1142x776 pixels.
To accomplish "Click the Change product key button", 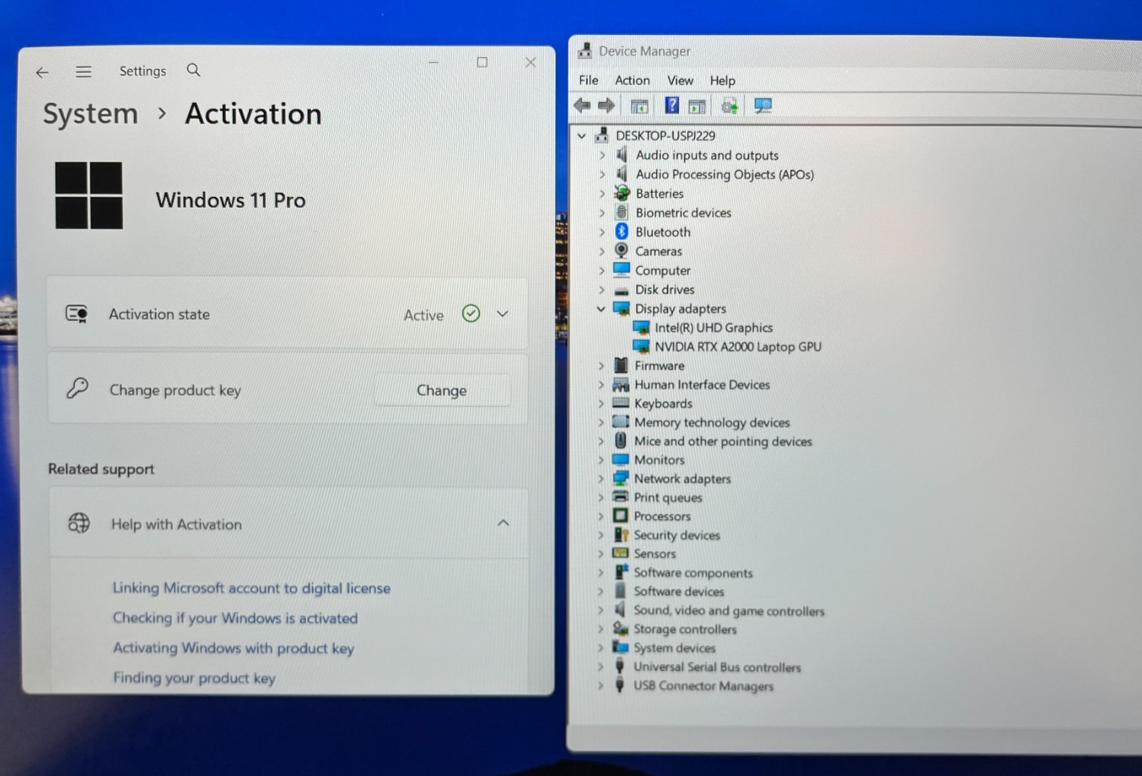I will click(x=442, y=390).
